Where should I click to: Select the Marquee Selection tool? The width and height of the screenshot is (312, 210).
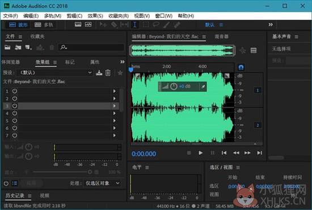click(x=146, y=24)
